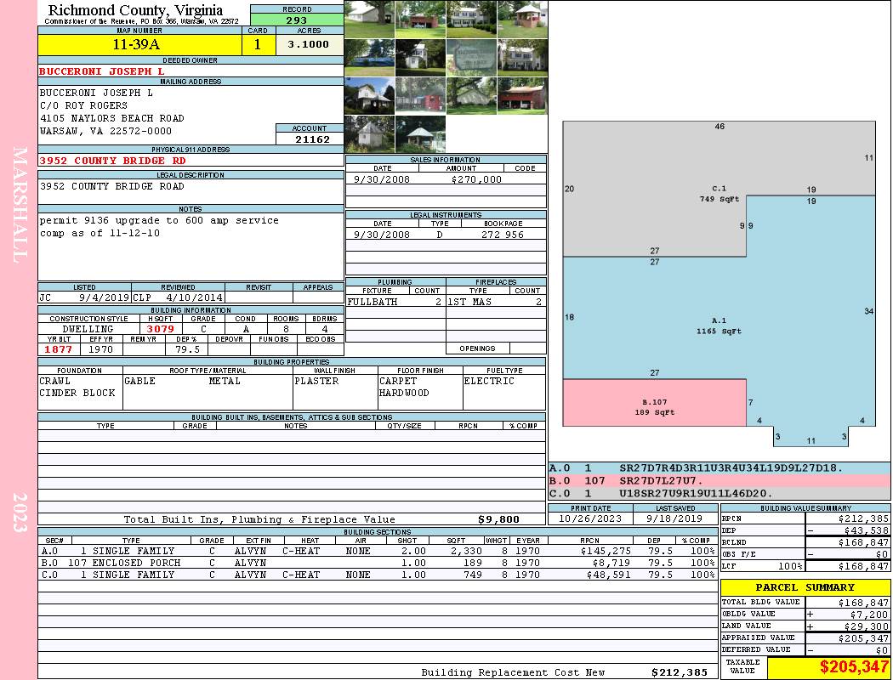Select fuel type ELECTRIC

coord(489,381)
